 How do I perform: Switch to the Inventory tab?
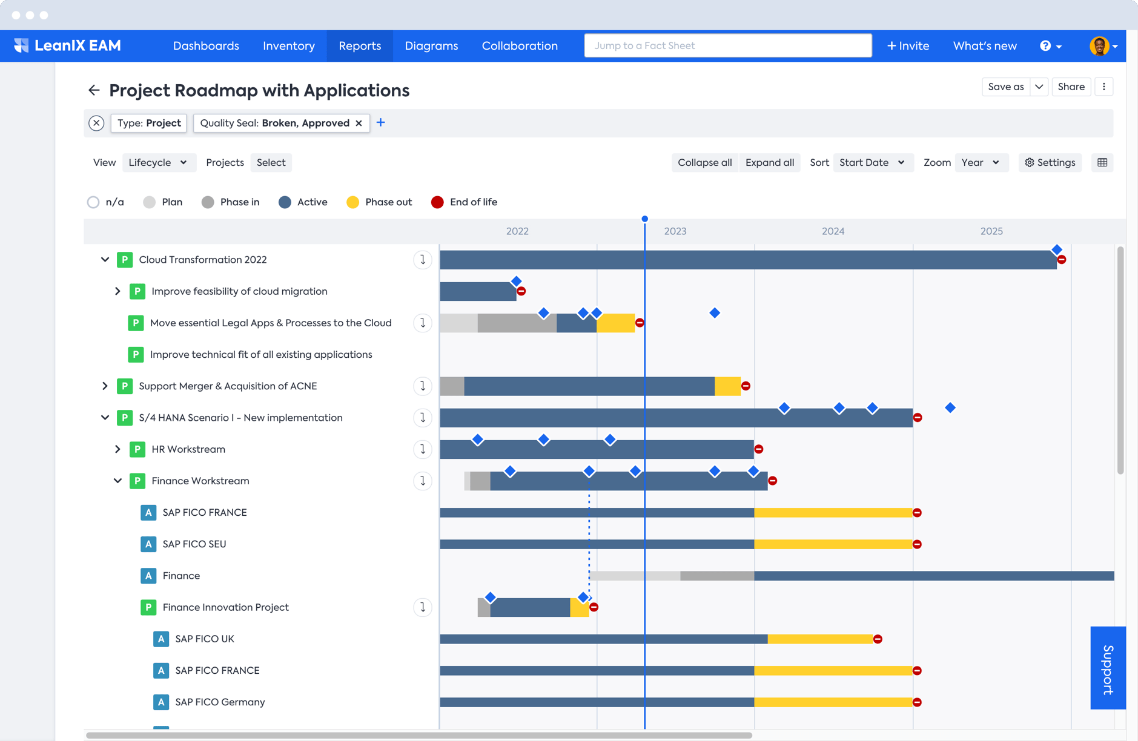(288, 45)
